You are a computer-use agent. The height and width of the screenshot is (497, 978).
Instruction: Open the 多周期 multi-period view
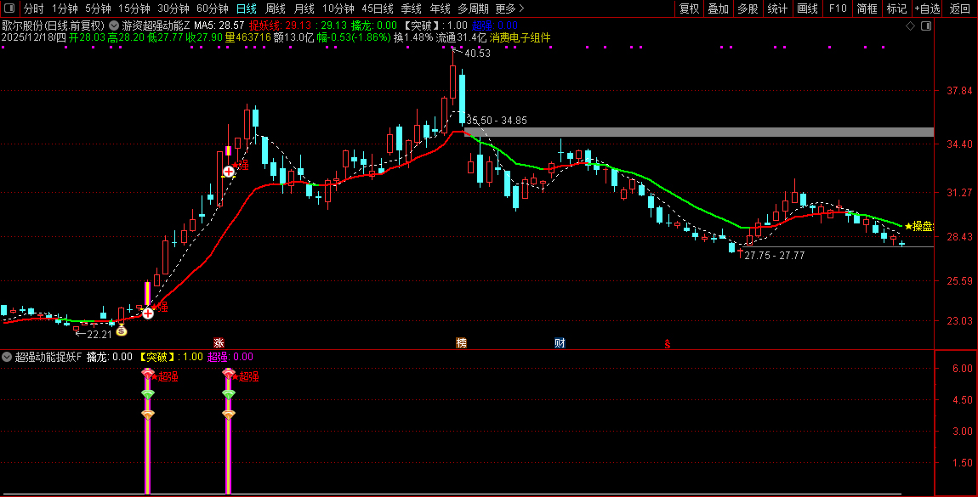click(473, 8)
